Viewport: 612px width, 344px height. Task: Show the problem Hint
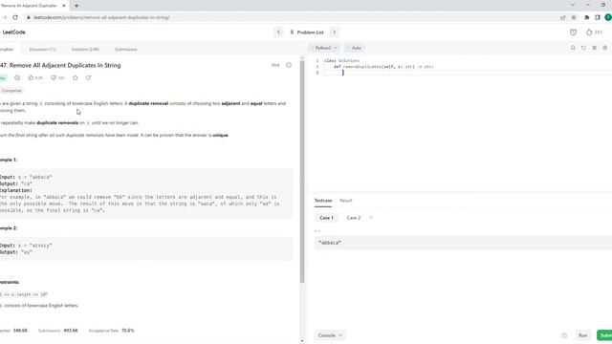275,65
